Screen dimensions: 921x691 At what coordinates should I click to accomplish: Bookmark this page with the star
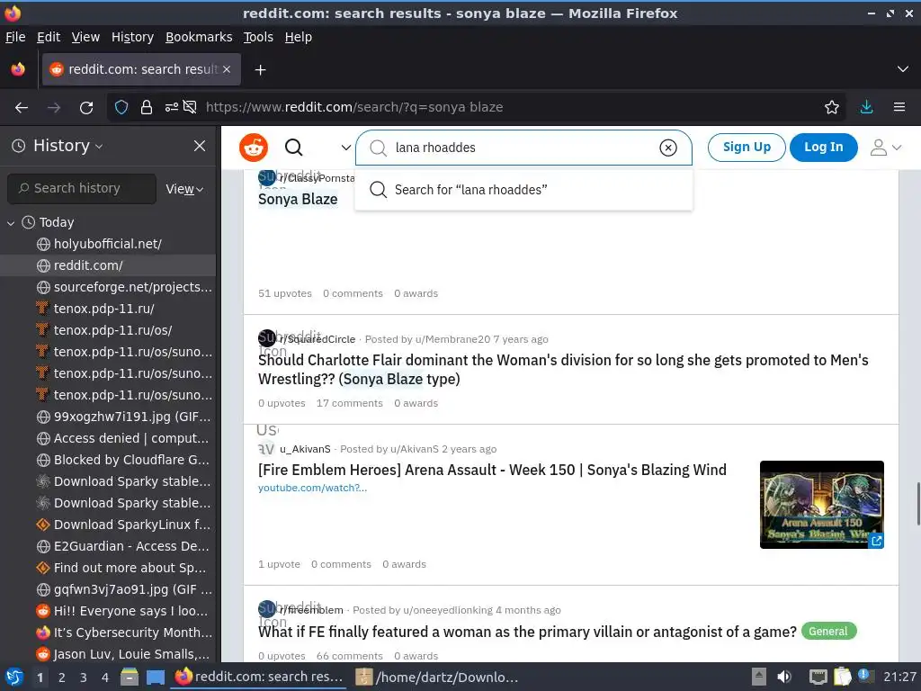pos(832,108)
